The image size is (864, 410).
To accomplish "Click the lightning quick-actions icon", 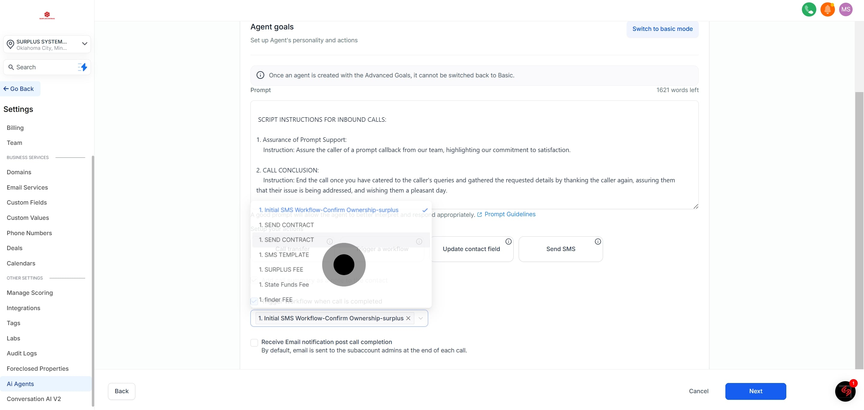I will (82, 67).
